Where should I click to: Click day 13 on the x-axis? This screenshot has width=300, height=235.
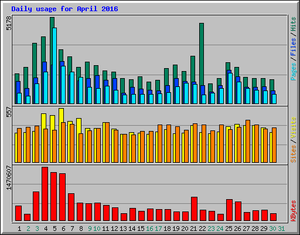123,229
